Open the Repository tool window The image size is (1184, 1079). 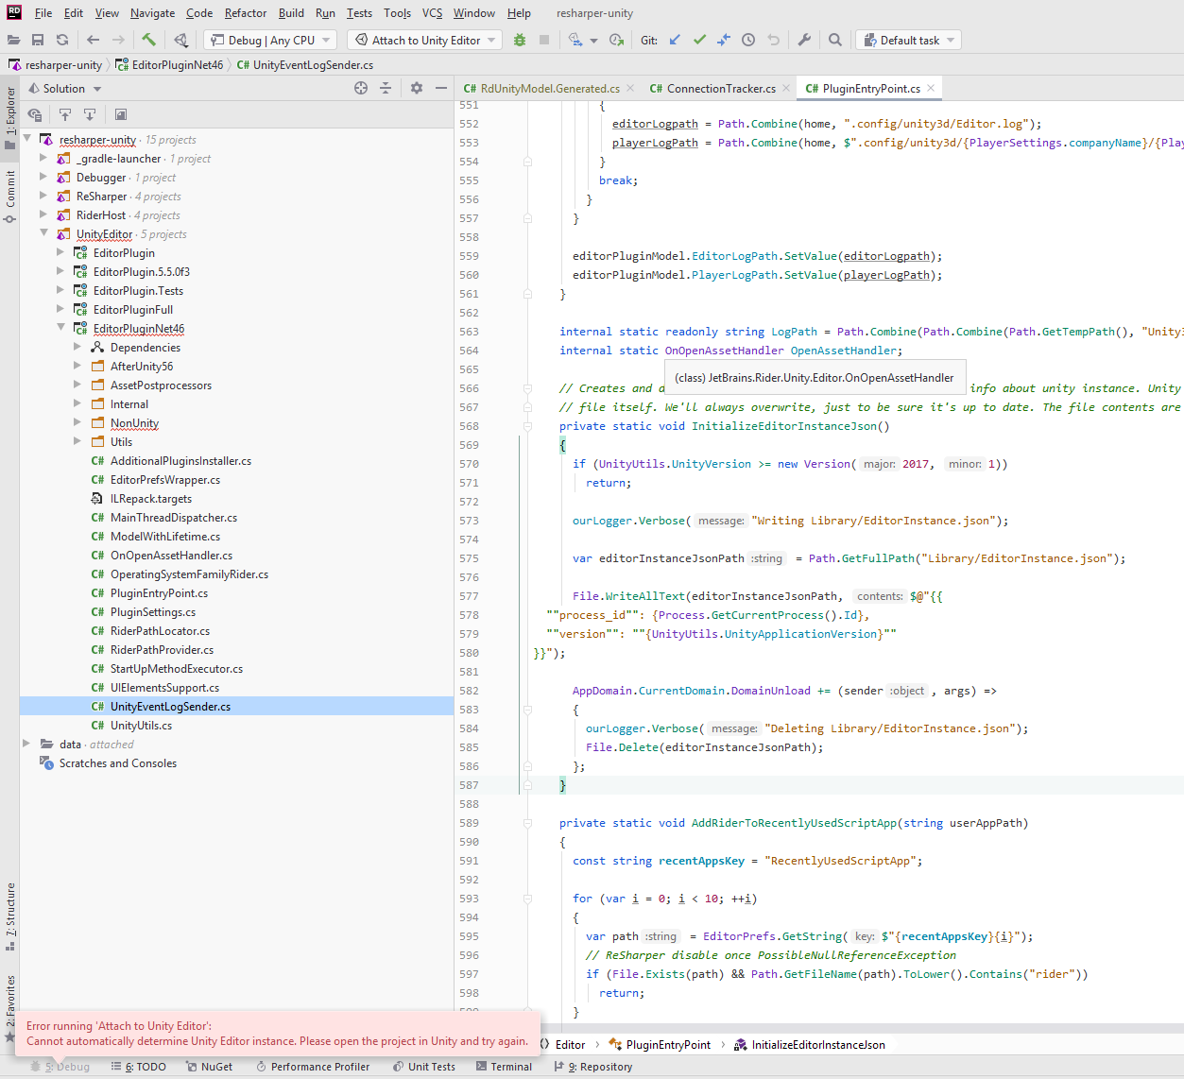[592, 1067]
